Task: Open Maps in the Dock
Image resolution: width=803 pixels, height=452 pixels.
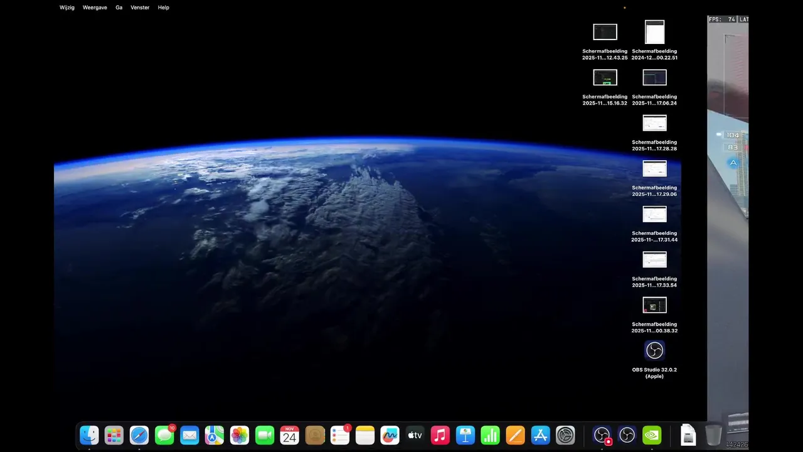Action: click(215, 435)
